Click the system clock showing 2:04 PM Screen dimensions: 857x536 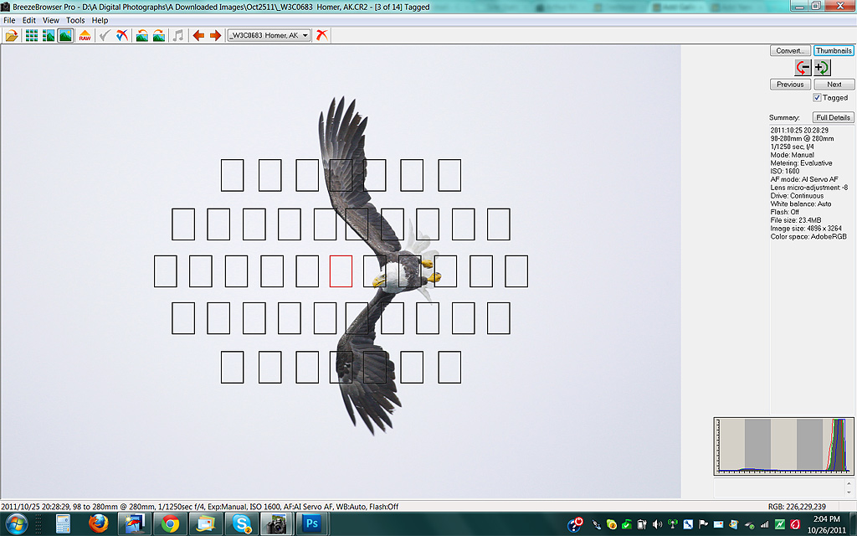pos(826,524)
